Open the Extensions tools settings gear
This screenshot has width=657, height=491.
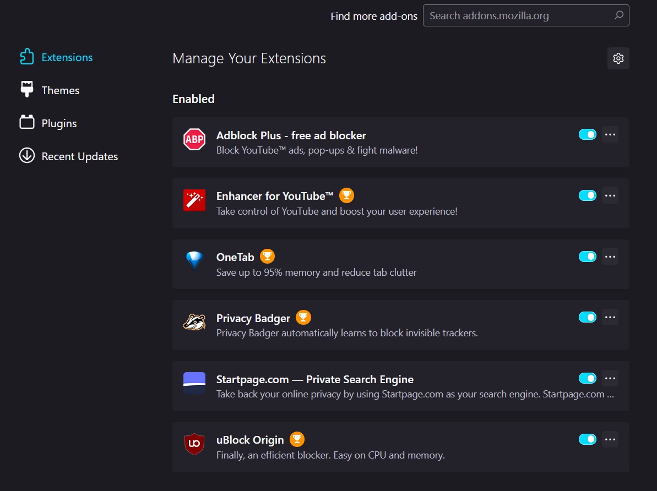click(x=618, y=58)
